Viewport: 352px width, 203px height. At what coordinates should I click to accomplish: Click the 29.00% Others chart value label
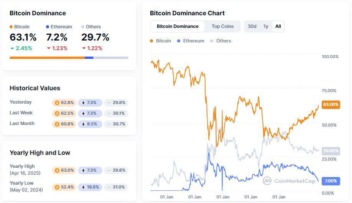pos(331,151)
